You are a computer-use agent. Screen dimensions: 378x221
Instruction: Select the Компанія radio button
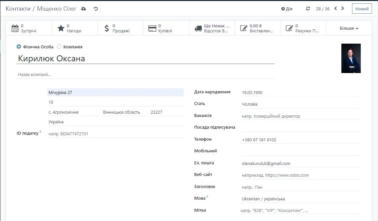(x=58, y=47)
